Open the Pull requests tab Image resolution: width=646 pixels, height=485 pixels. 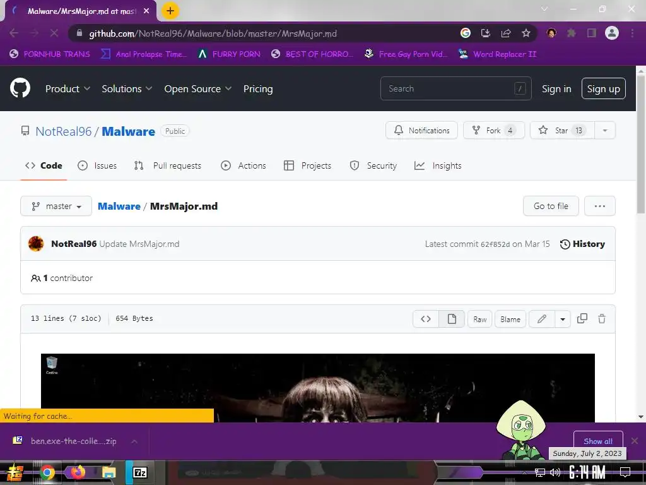[x=168, y=165]
